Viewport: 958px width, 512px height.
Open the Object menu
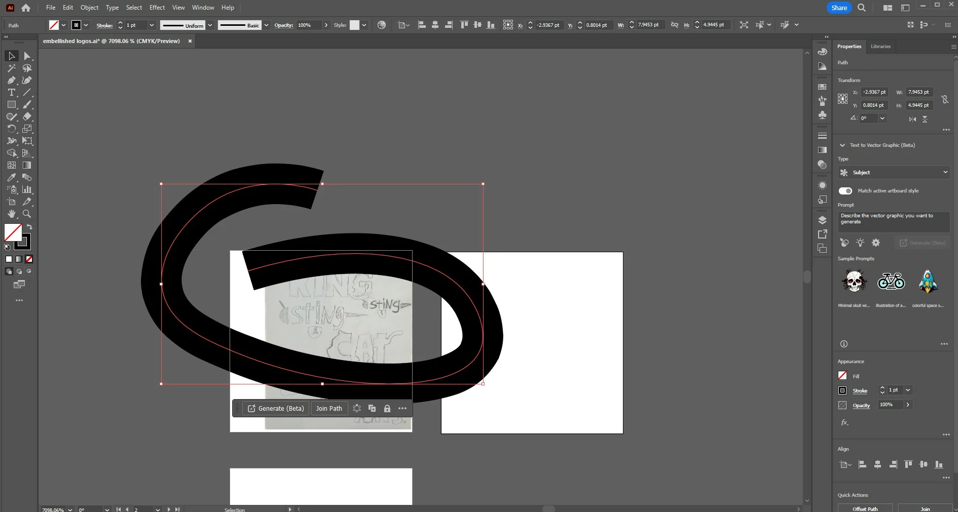click(89, 8)
